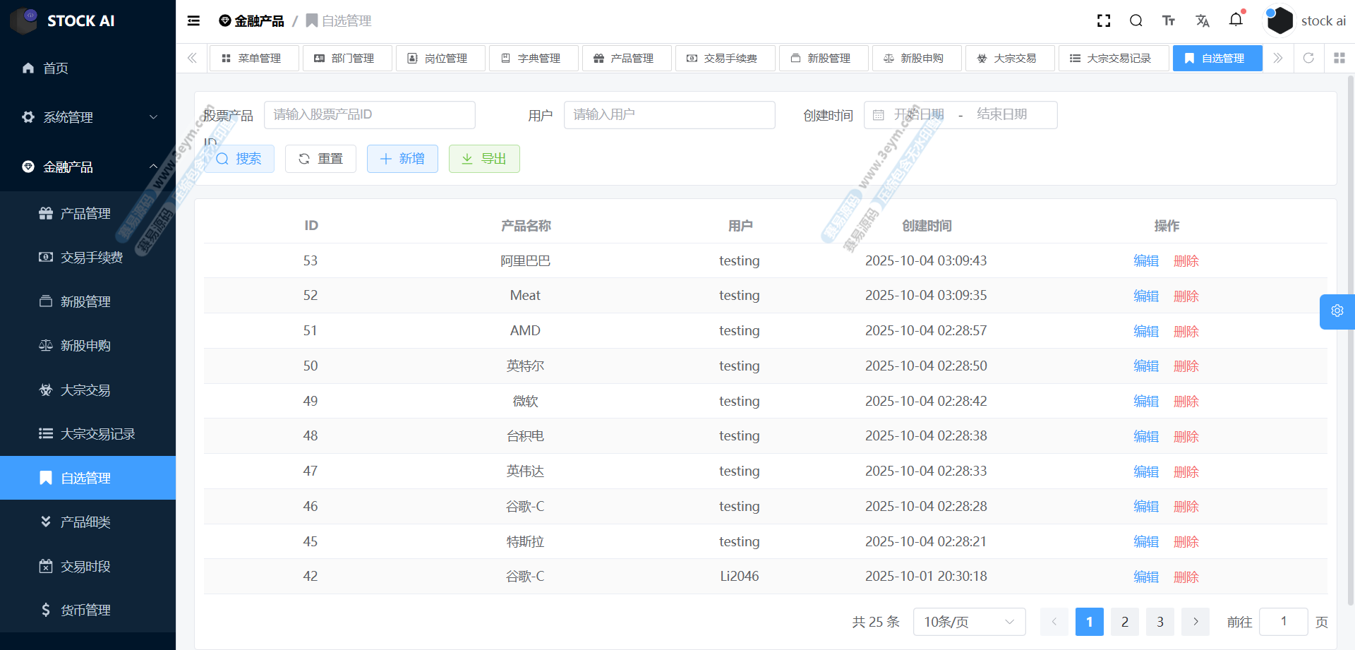Click the 新增 button
1355x650 pixels.
pos(402,159)
